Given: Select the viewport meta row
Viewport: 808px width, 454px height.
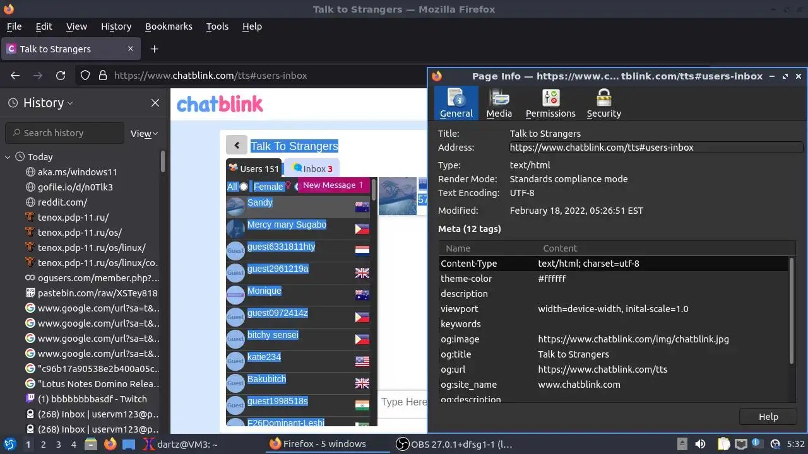Looking at the screenshot, I should click(x=614, y=309).
